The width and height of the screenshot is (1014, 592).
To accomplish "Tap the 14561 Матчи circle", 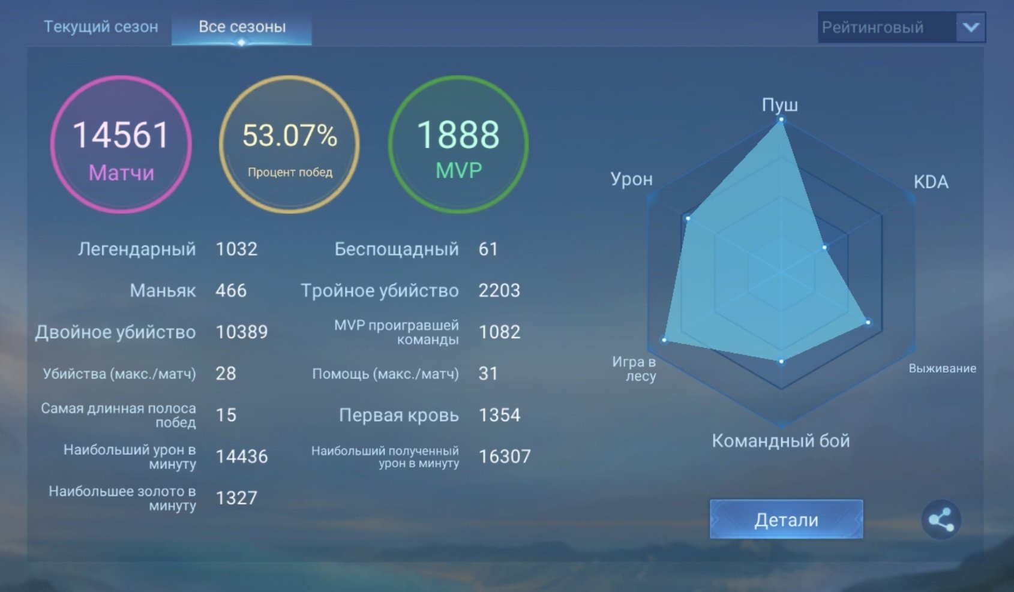I will point(121,144).
